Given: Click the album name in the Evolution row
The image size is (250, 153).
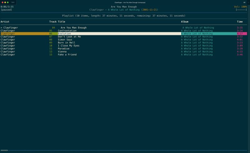Looking at the screenshot, I should (197, 34).
